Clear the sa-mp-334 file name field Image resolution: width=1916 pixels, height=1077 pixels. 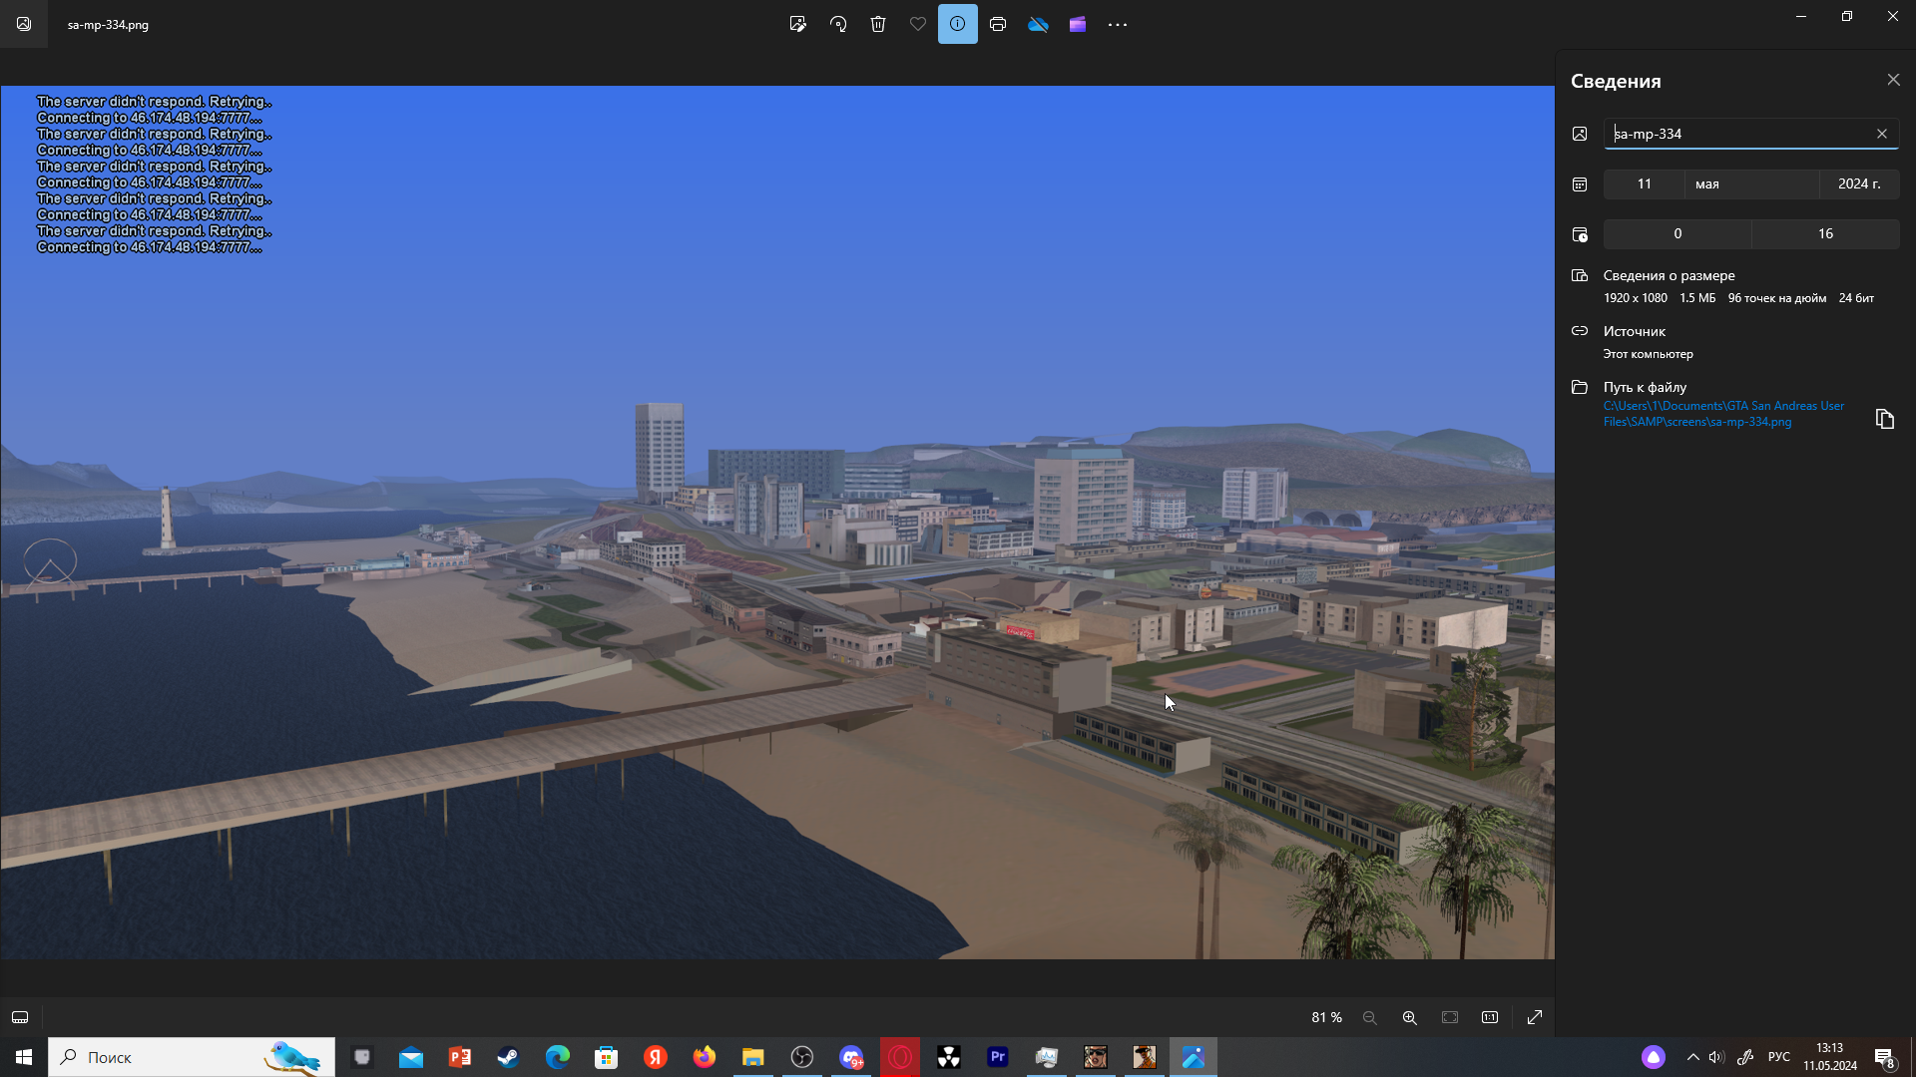tap(1882, 134)
